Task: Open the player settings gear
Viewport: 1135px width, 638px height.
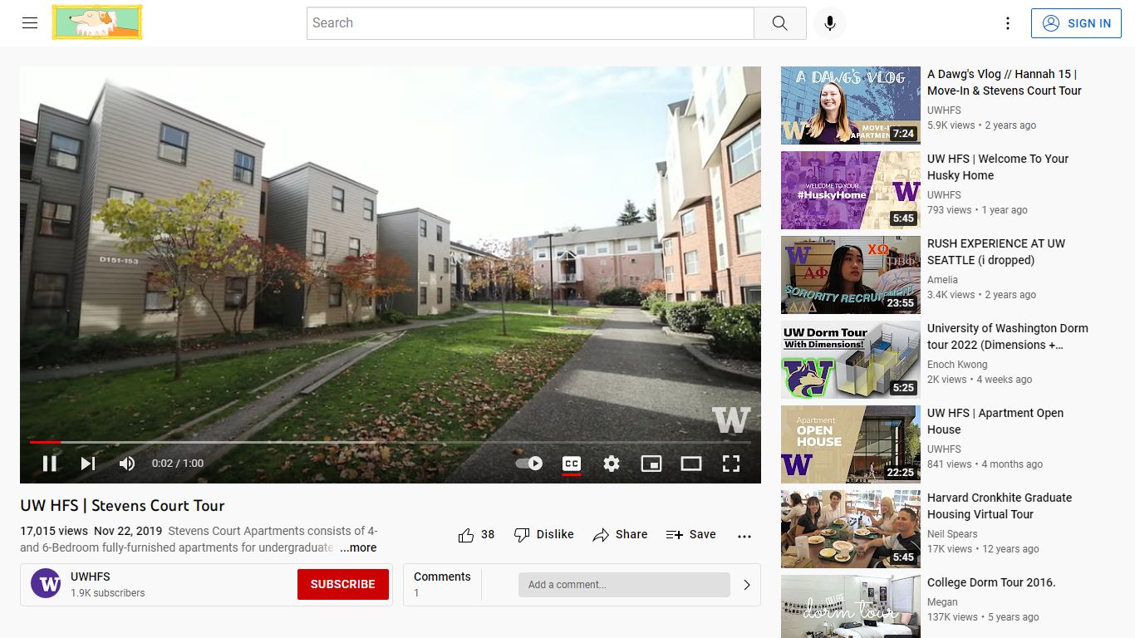Action: point(612,464)
